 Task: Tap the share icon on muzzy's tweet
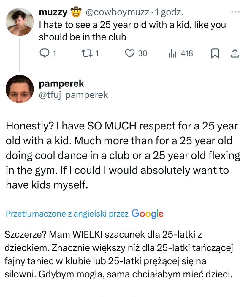pyautogui.click(x=235, y=53)
